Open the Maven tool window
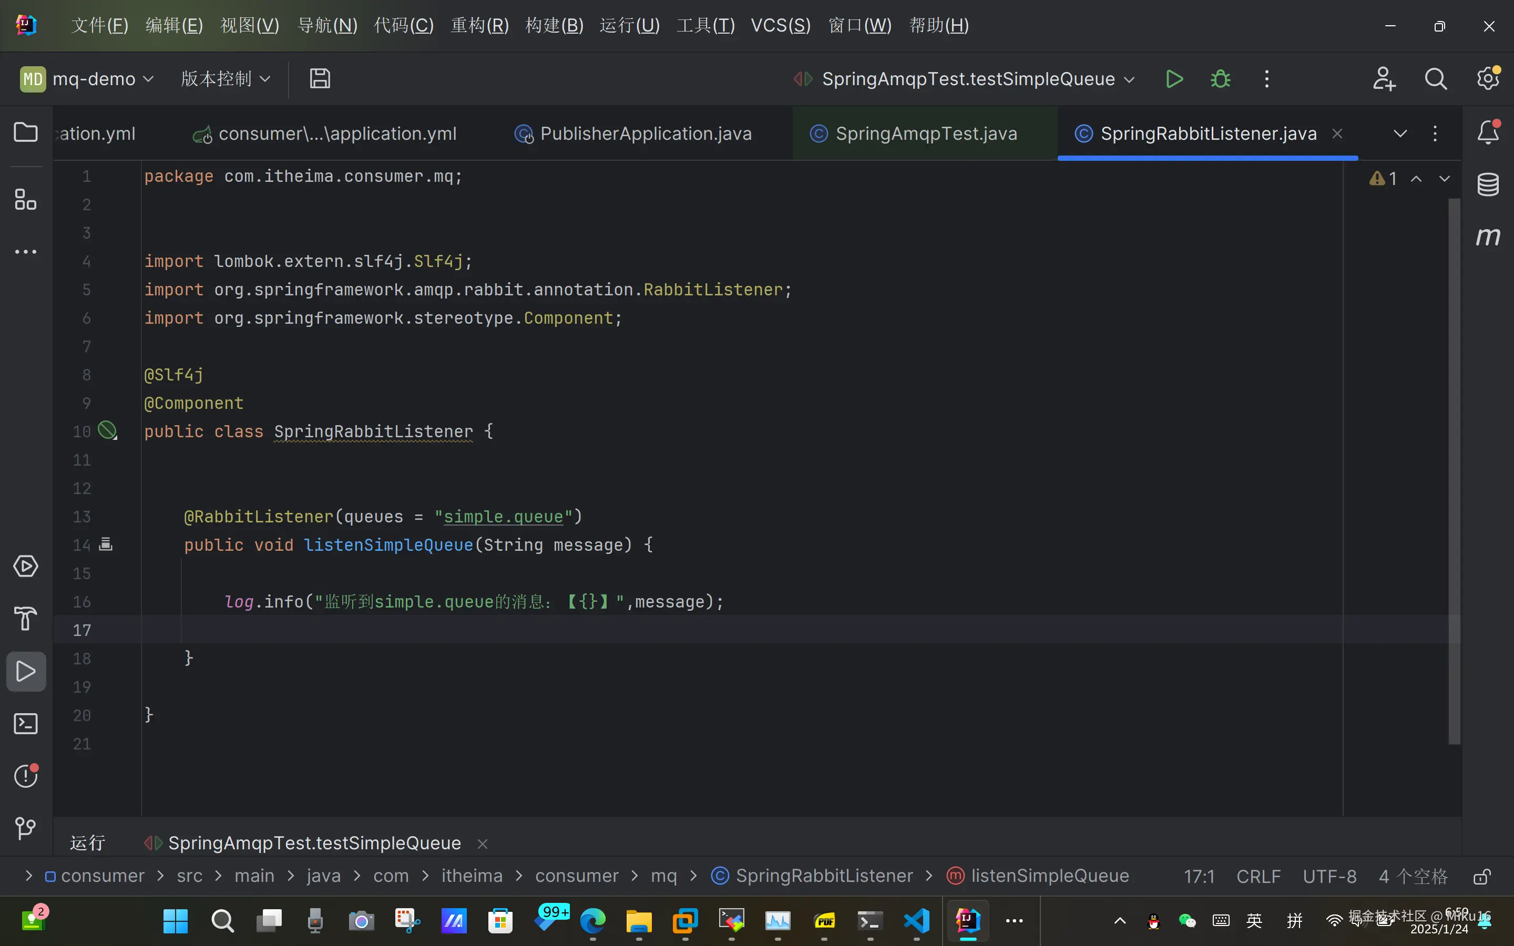 click(1488, 236)
